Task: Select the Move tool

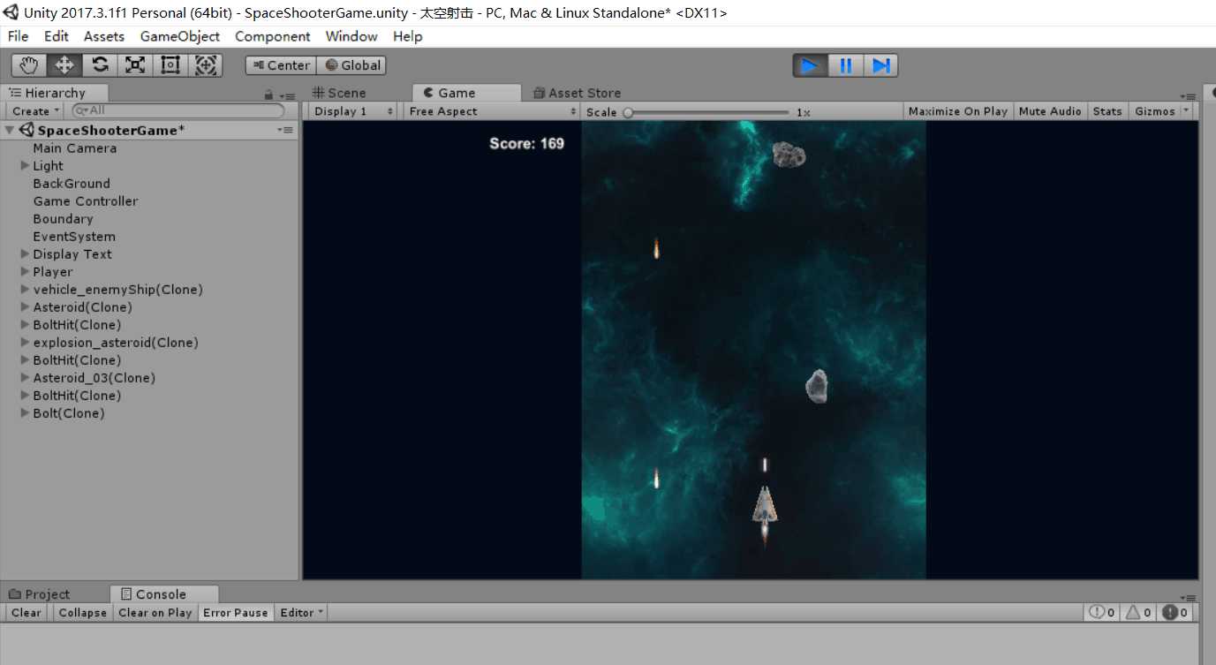Action: click(x=64, y=65)
